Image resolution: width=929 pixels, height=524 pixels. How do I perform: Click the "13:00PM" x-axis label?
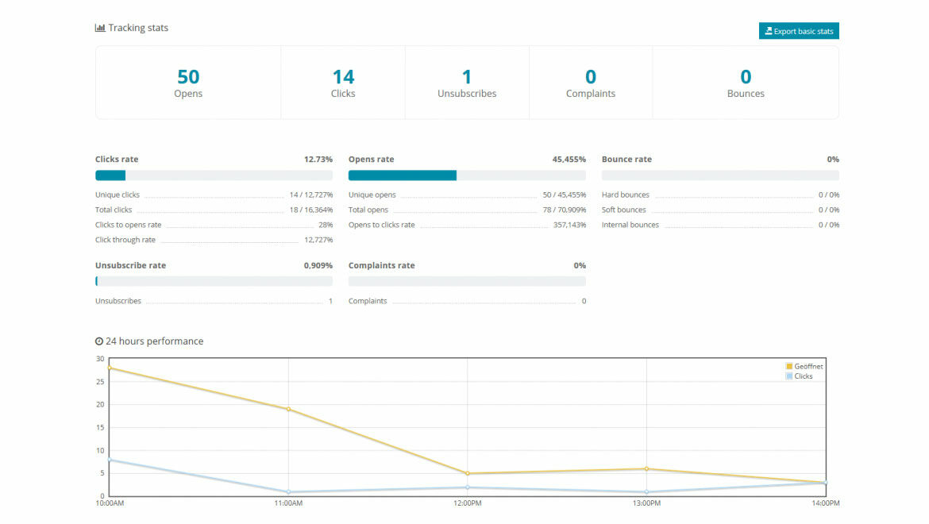[x=646, y=503]
